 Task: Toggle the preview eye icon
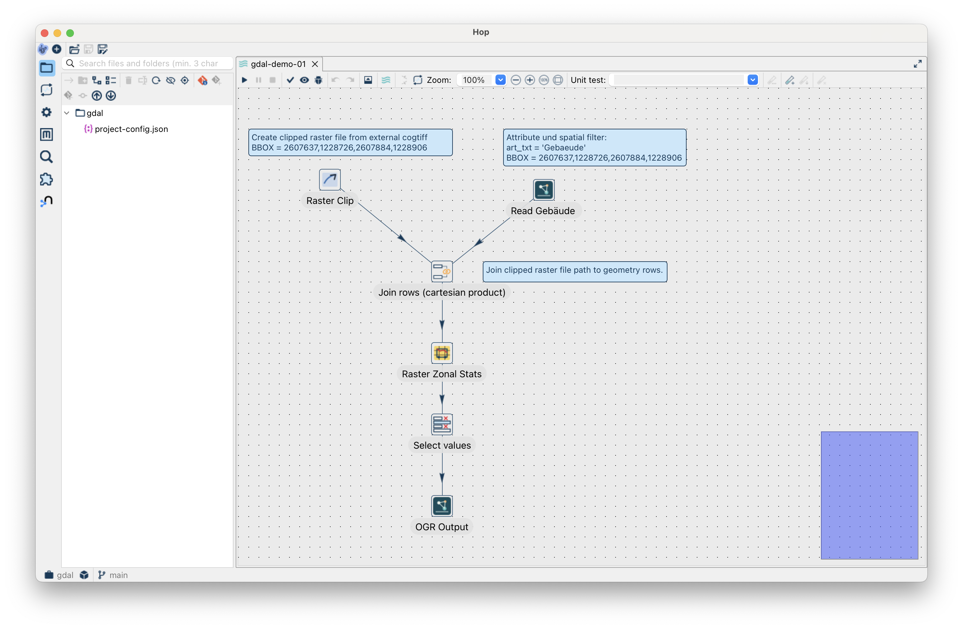tap(304, 80)
